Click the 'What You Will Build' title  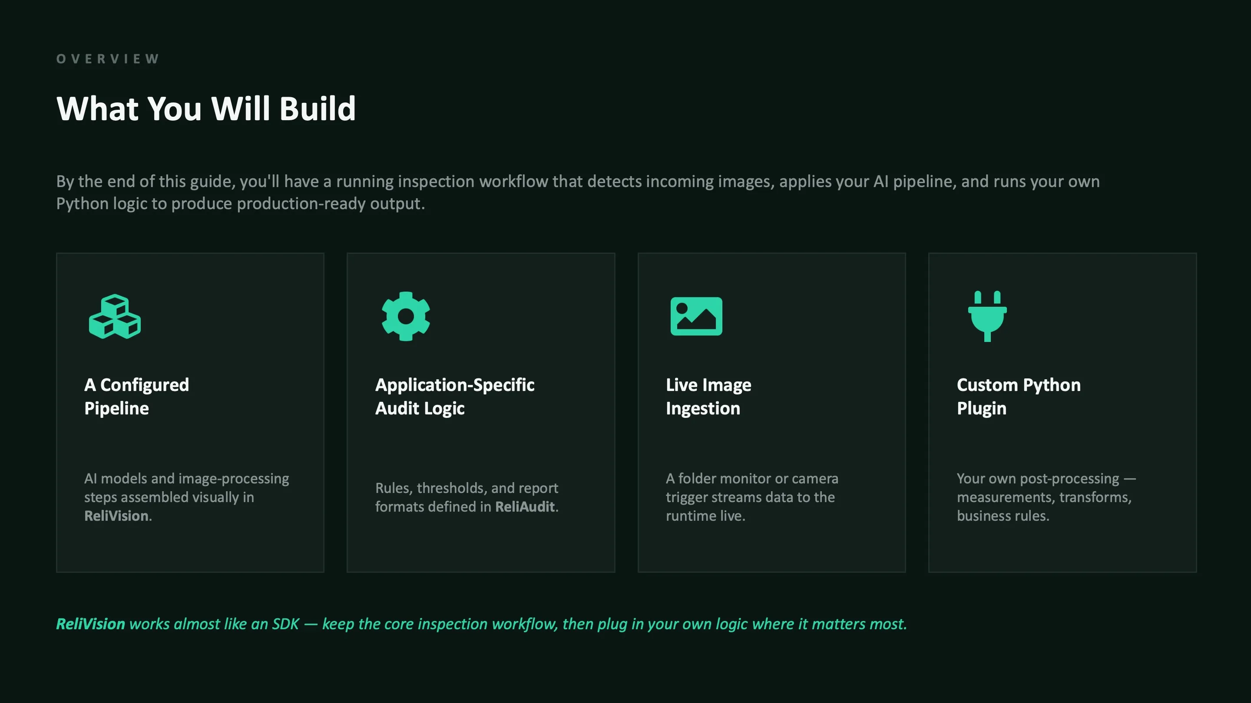coord(206,108)
